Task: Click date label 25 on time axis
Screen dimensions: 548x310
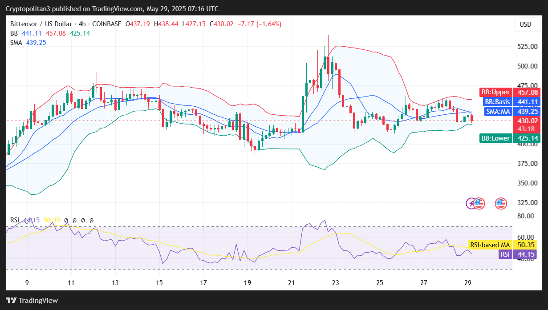Action: (x=380, y=282)
